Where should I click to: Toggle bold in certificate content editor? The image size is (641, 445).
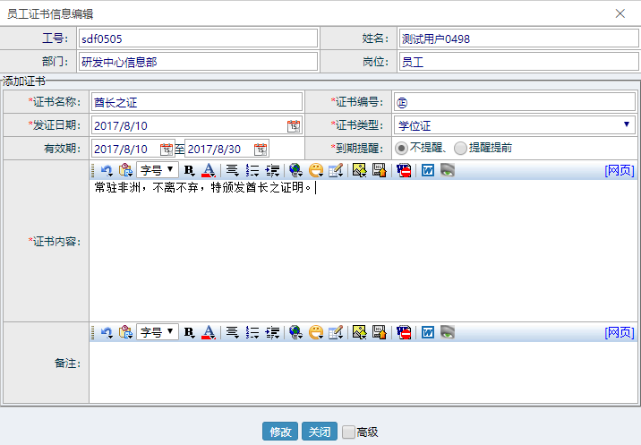189,170
